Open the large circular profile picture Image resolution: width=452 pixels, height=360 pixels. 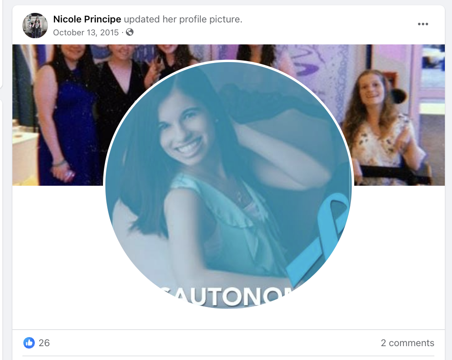(x=228, y=184)
